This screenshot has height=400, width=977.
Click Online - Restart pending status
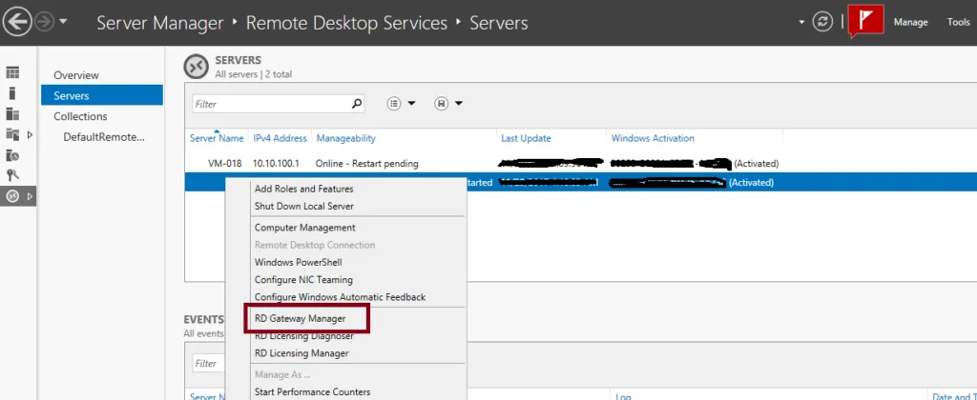click(x=367, y=164)
